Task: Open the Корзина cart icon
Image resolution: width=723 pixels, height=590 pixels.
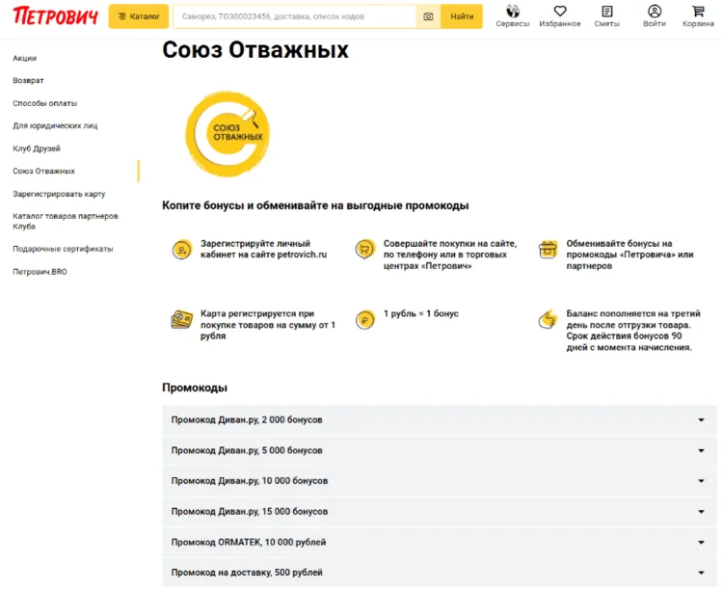Action: click(x=698, y=16)
